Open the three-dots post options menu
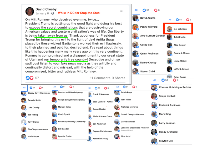Image resolution: width=197 pixels, height=151 pixels. tap(122, 11)
